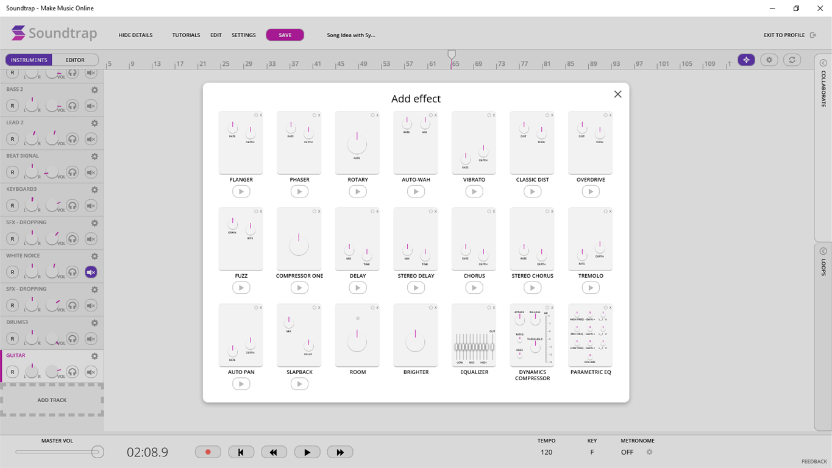
Task: Open the Tutorials menu
Action: point(186,35)
